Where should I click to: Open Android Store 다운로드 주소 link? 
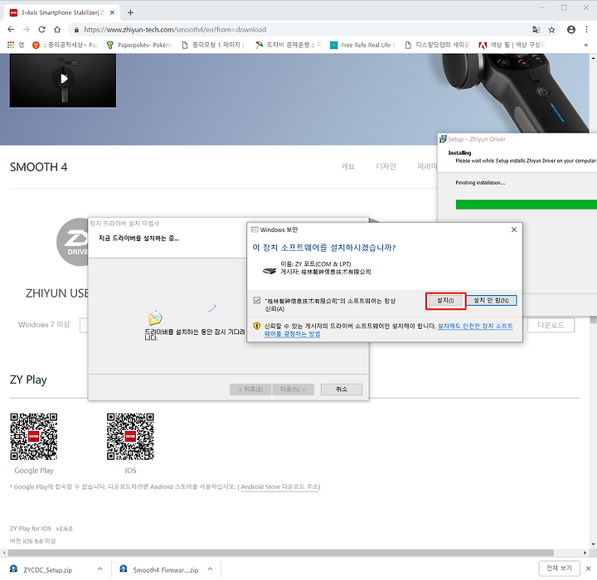pyautogui.click(x=280, y=486)
